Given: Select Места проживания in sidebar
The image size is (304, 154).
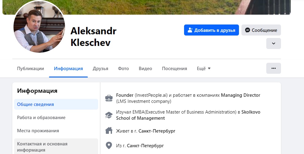Looking at the screenshot, I should click(38, 131).
